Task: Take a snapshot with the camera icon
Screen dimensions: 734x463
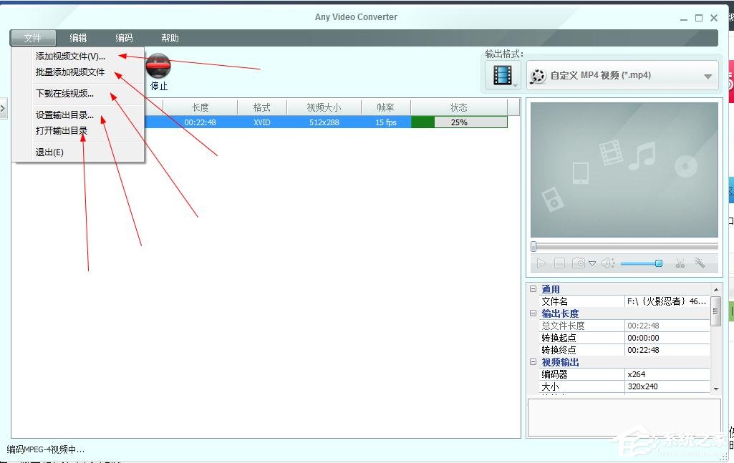Action: pyautogui.click(x=579, y=263)
